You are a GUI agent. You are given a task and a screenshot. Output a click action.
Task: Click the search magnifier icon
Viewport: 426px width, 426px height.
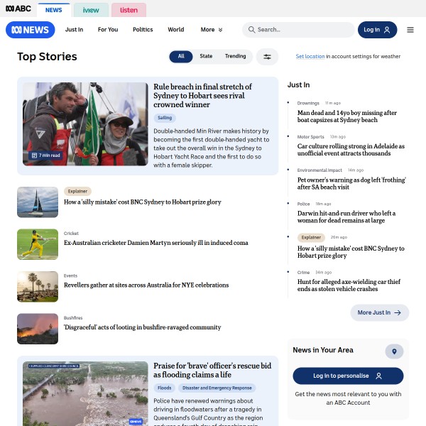coord(251,30)
